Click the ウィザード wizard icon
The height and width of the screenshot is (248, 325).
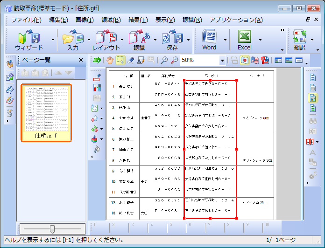point(28,40)
